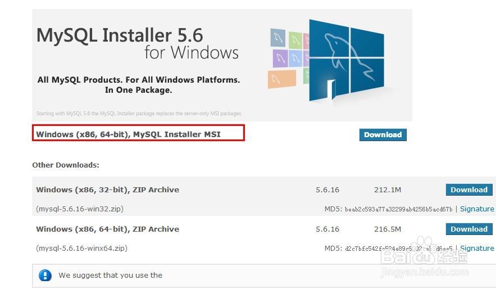Screen dimensions: 496x289
Task: Open Signature link for winx64 zip
Action: point(477,248)
